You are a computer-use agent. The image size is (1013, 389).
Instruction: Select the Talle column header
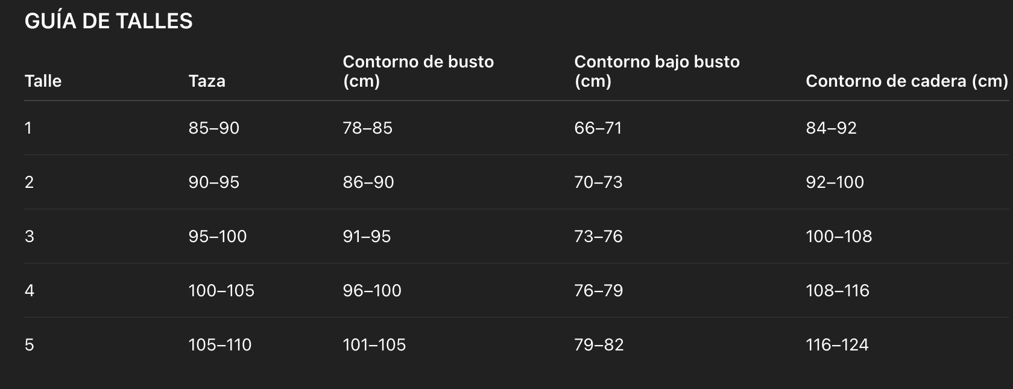coord(43,81)
